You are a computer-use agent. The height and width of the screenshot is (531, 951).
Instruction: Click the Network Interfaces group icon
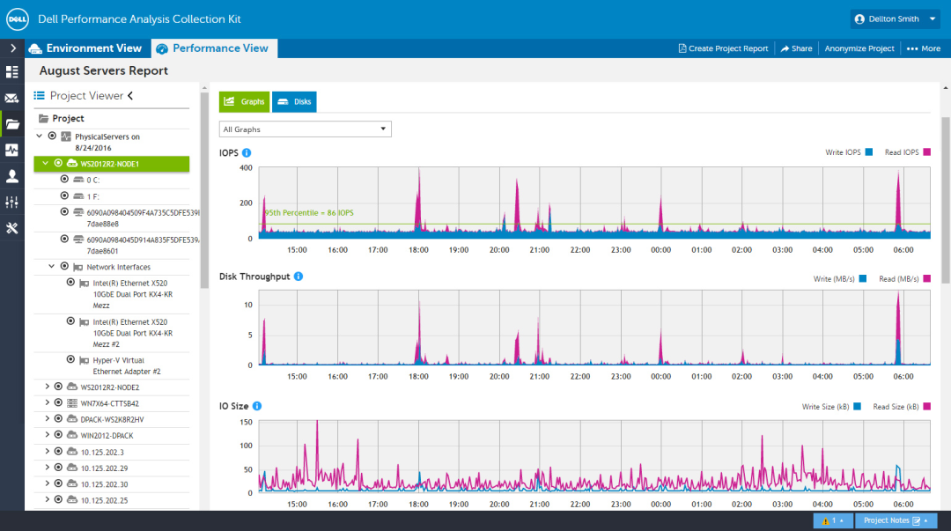tap(78, 267)
